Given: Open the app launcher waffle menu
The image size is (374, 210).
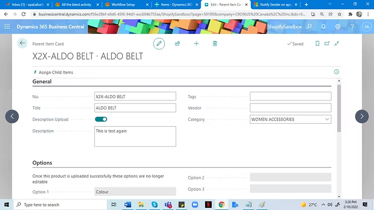Looking at the screenshot, I should point(7,26).
